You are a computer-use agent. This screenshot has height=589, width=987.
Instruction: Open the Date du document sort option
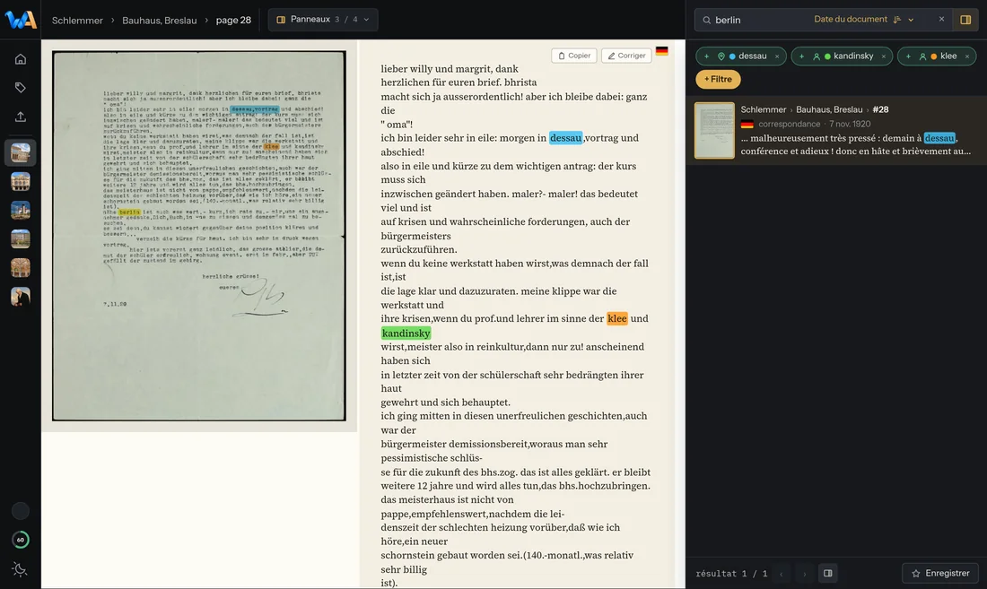851,20
